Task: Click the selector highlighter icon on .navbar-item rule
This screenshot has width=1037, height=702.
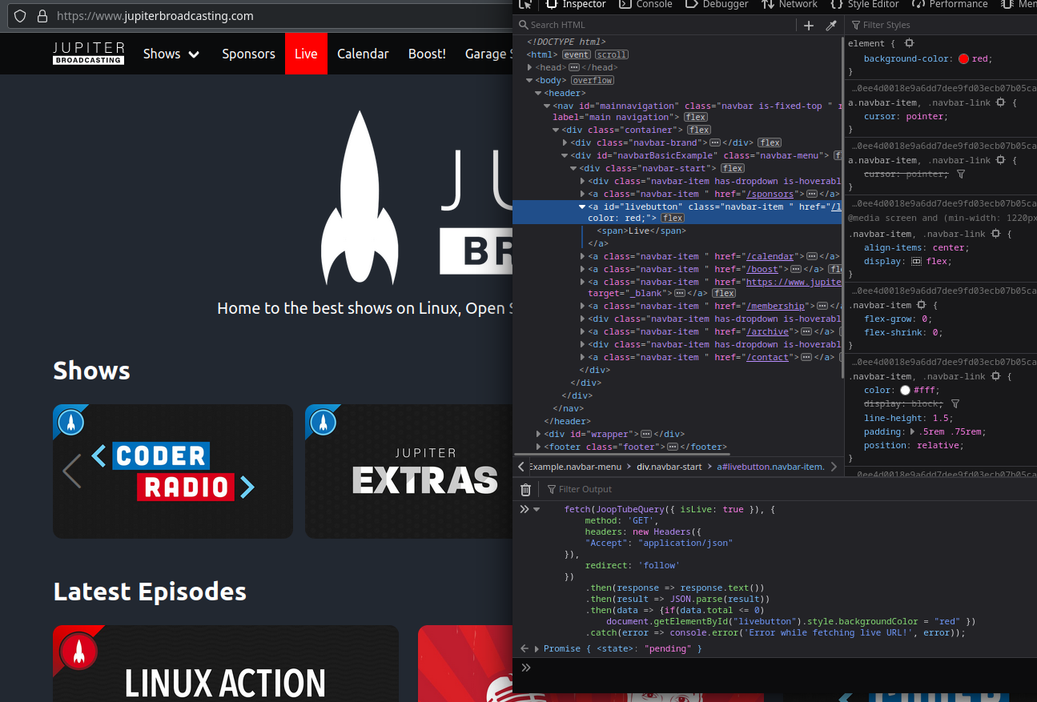Action: (x=922, y=305)
